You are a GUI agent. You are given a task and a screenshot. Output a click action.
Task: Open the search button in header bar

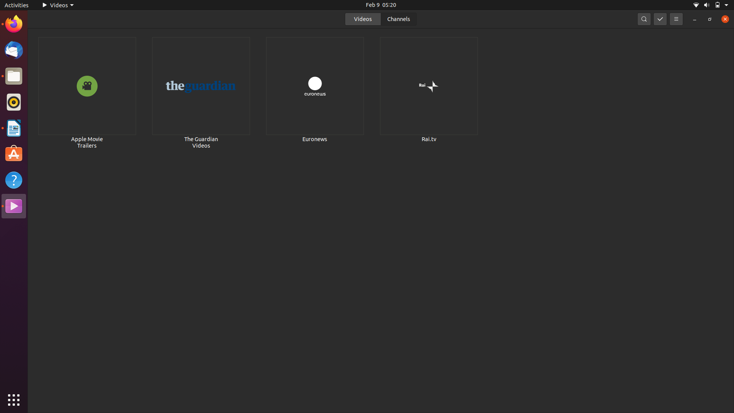tap(644, 19)
